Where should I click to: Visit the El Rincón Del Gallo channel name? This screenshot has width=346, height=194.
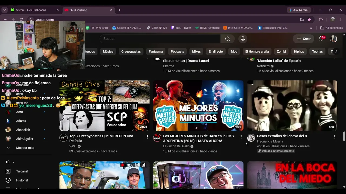(x=176, y=146)
